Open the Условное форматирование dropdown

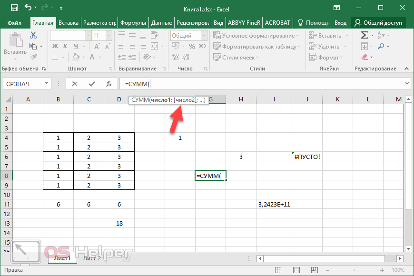(x=256, y=36)
